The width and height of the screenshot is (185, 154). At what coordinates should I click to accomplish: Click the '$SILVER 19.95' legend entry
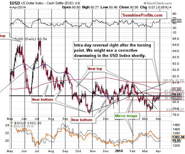(x=22, y=126)
